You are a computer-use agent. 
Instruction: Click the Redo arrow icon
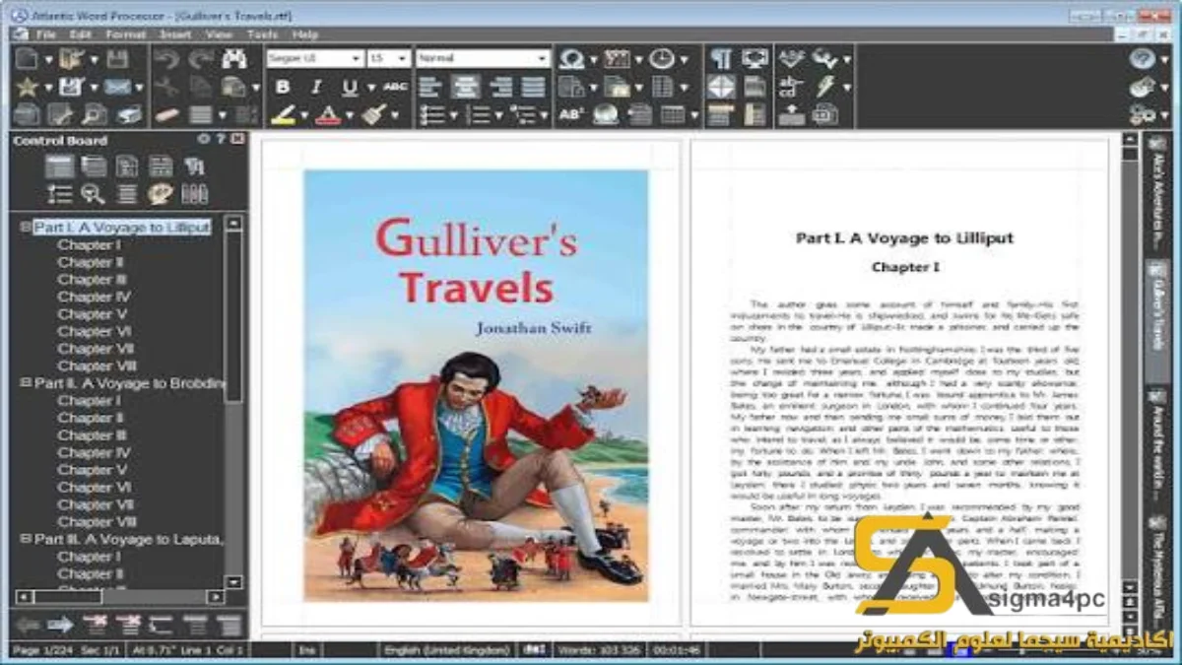pyautogui.click(x=201, y=59)
